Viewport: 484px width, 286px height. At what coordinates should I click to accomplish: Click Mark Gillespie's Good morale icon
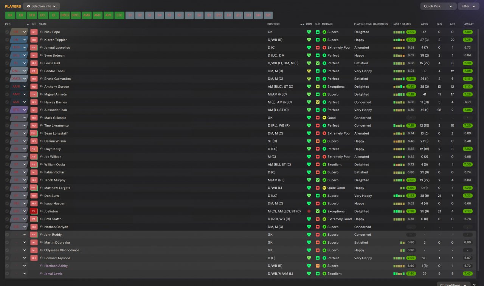point(324,118)
